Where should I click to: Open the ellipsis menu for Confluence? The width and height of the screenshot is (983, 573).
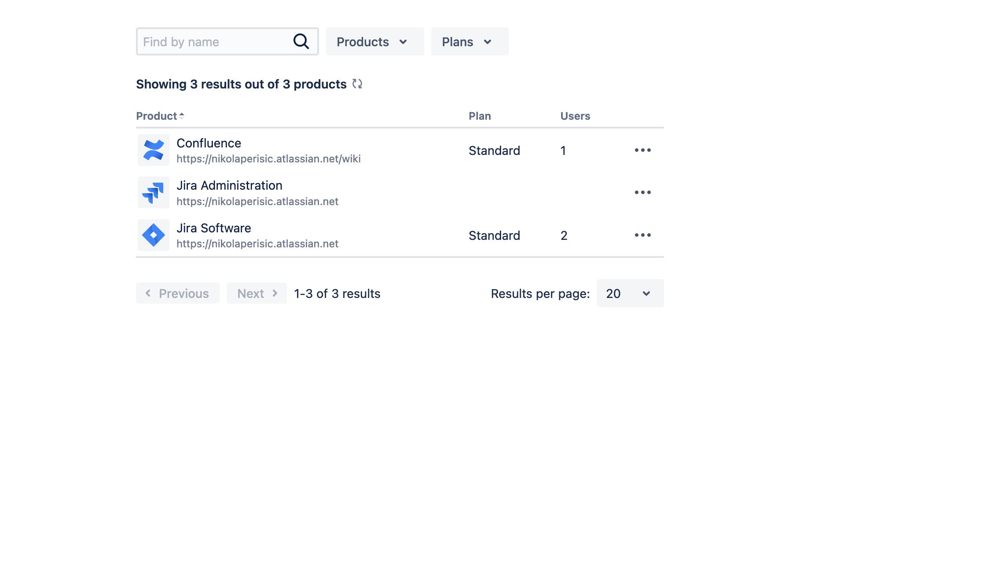(643, 150)
